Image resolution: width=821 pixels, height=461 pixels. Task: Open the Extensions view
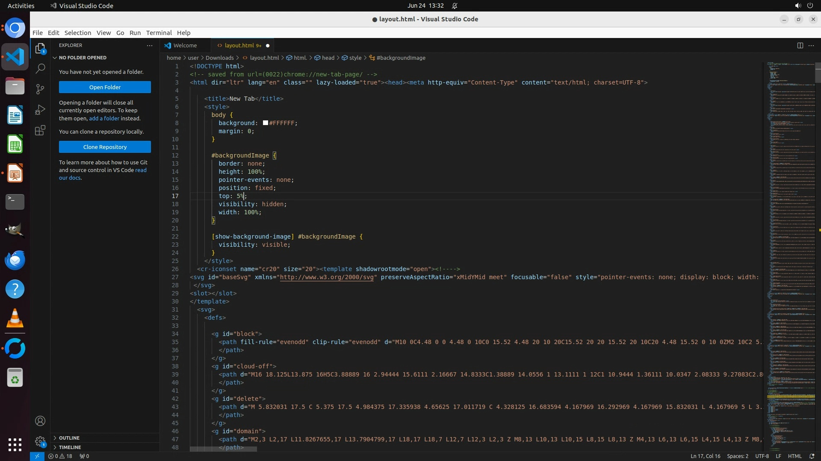coord(40,130)
